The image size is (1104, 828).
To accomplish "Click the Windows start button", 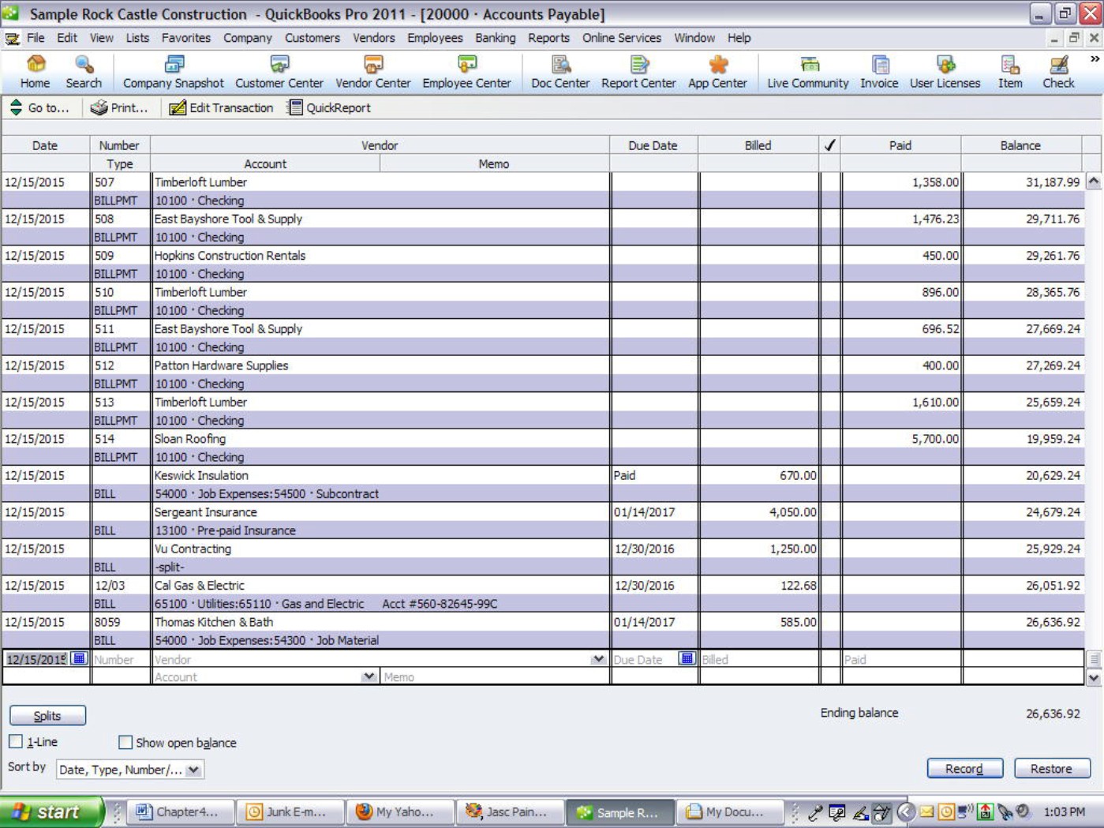I will [51, 811].
